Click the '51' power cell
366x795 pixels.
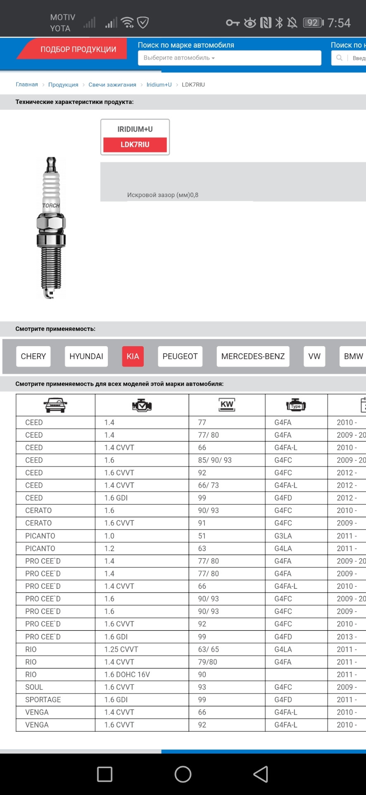click(227, 536)
